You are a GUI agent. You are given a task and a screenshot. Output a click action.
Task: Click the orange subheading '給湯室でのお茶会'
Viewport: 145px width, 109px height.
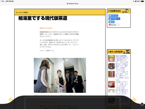(x=46, y=28)
